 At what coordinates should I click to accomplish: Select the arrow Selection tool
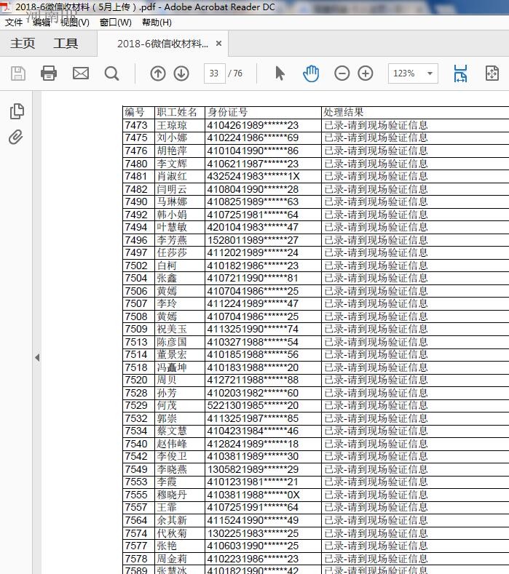pos(280,73)
